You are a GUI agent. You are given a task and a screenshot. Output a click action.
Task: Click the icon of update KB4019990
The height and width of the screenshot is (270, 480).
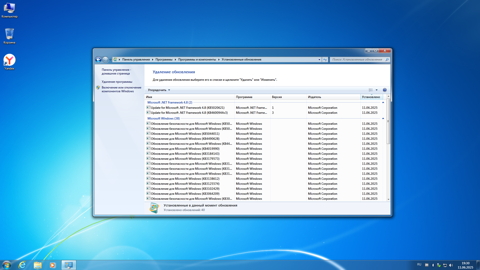[148, 148]
